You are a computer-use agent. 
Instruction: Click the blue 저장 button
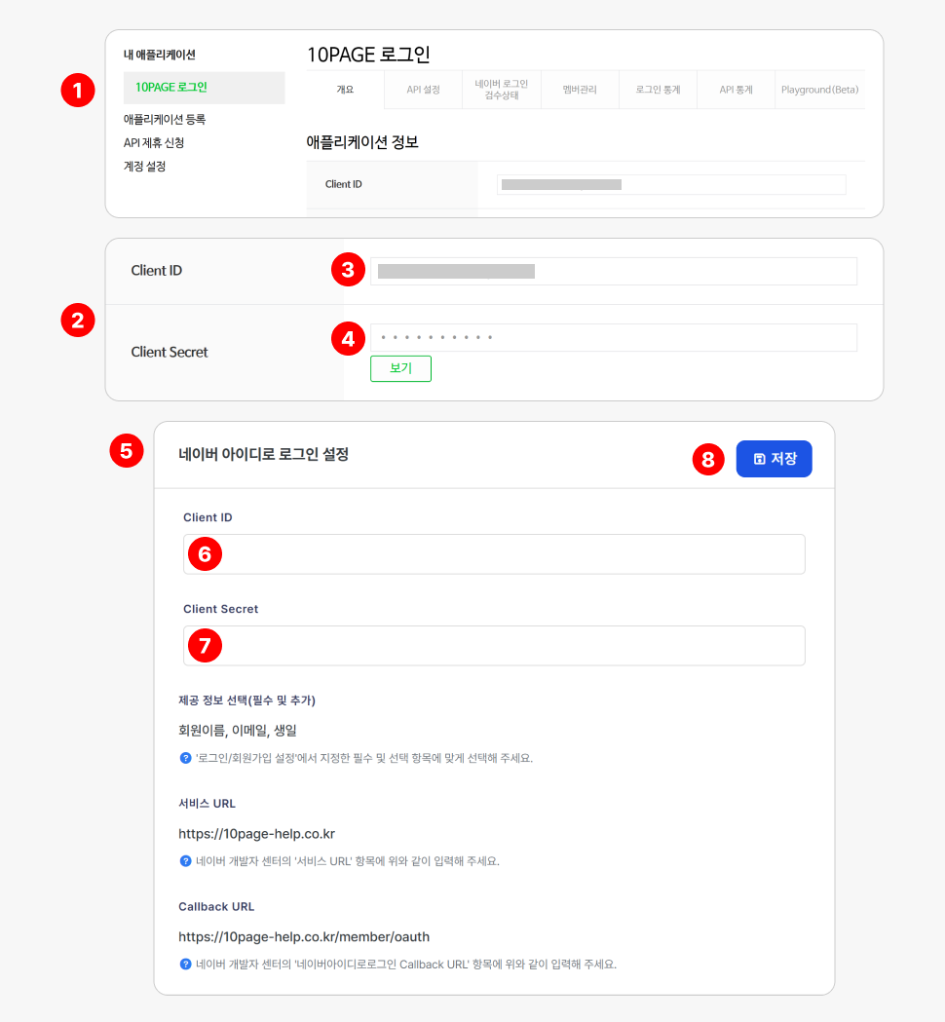click(x=774, y=459)
